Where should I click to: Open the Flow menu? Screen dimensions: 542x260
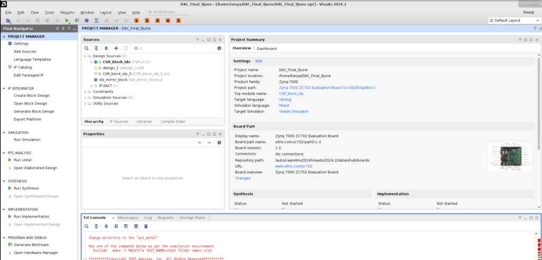tap(34, 12)
